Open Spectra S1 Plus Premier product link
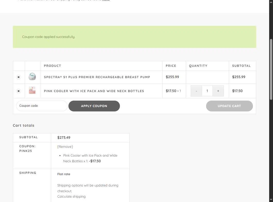 click(x=97, y=77)
